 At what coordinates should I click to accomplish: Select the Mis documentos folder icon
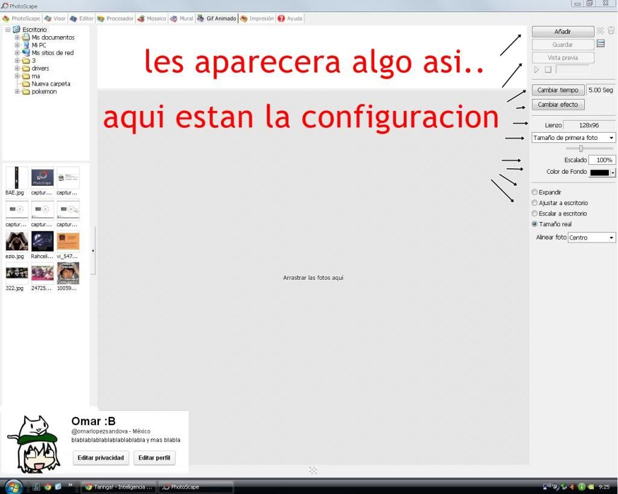pyautogui.click(x=26, y=37)
